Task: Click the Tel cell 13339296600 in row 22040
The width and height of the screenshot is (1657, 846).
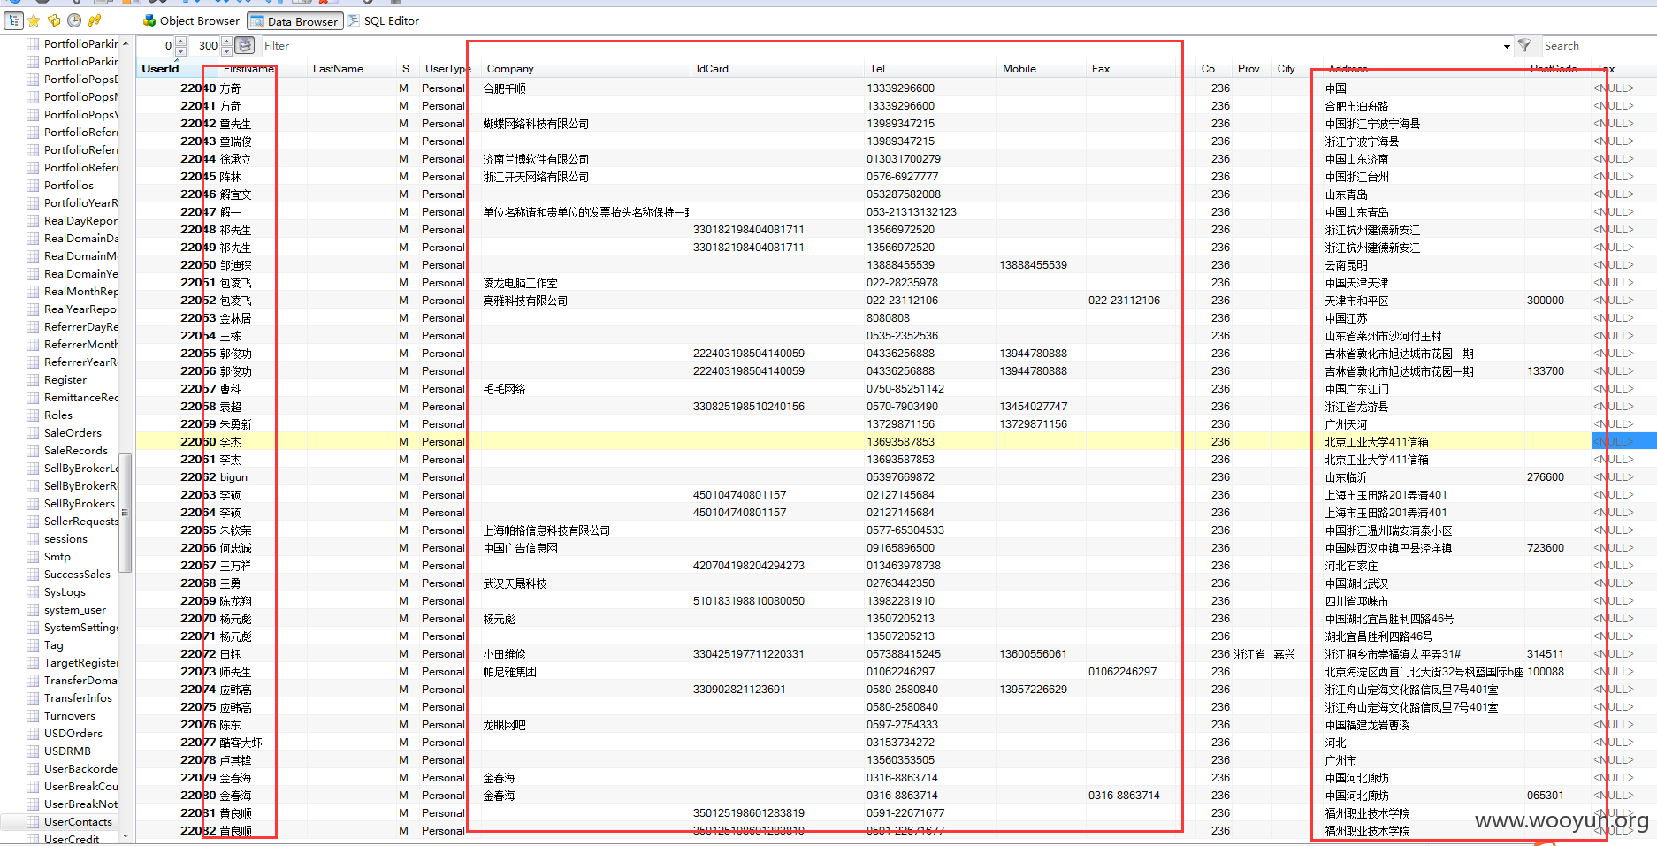Action: tap(900, 88)
